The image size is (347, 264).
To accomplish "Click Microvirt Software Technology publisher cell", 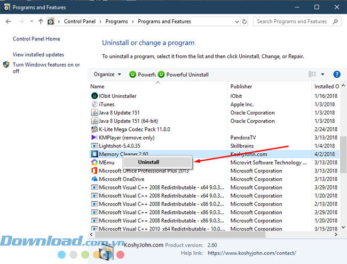I will 269,162.
